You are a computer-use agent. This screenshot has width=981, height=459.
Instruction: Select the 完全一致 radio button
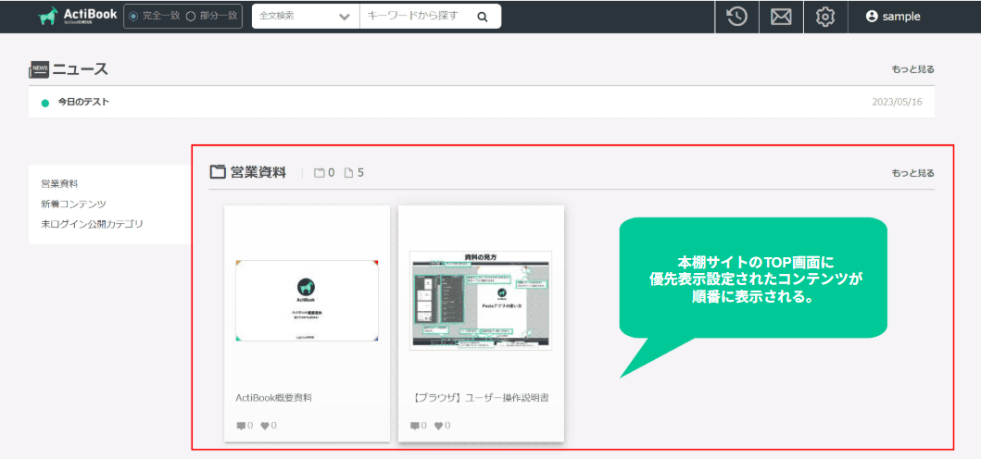pos(134,17)
